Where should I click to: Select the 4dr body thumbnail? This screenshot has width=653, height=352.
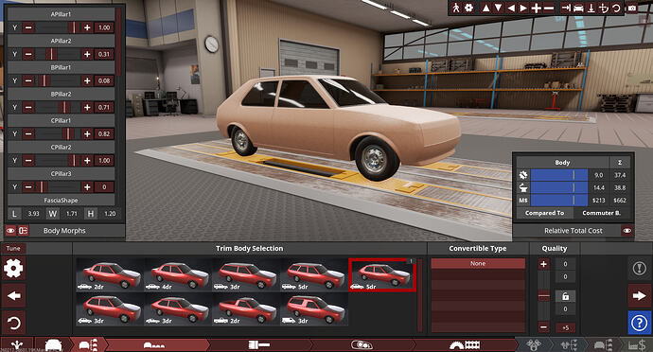click(179, 274)
